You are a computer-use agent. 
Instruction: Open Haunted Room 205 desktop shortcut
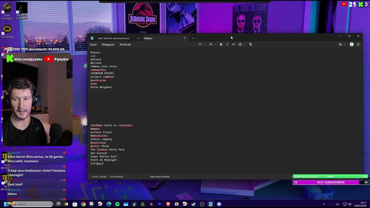click(22, 11)
